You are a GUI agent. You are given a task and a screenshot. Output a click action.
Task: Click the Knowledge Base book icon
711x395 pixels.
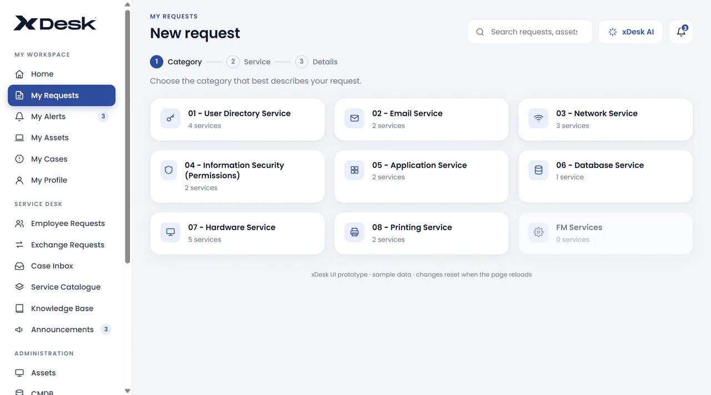point(19,308)
